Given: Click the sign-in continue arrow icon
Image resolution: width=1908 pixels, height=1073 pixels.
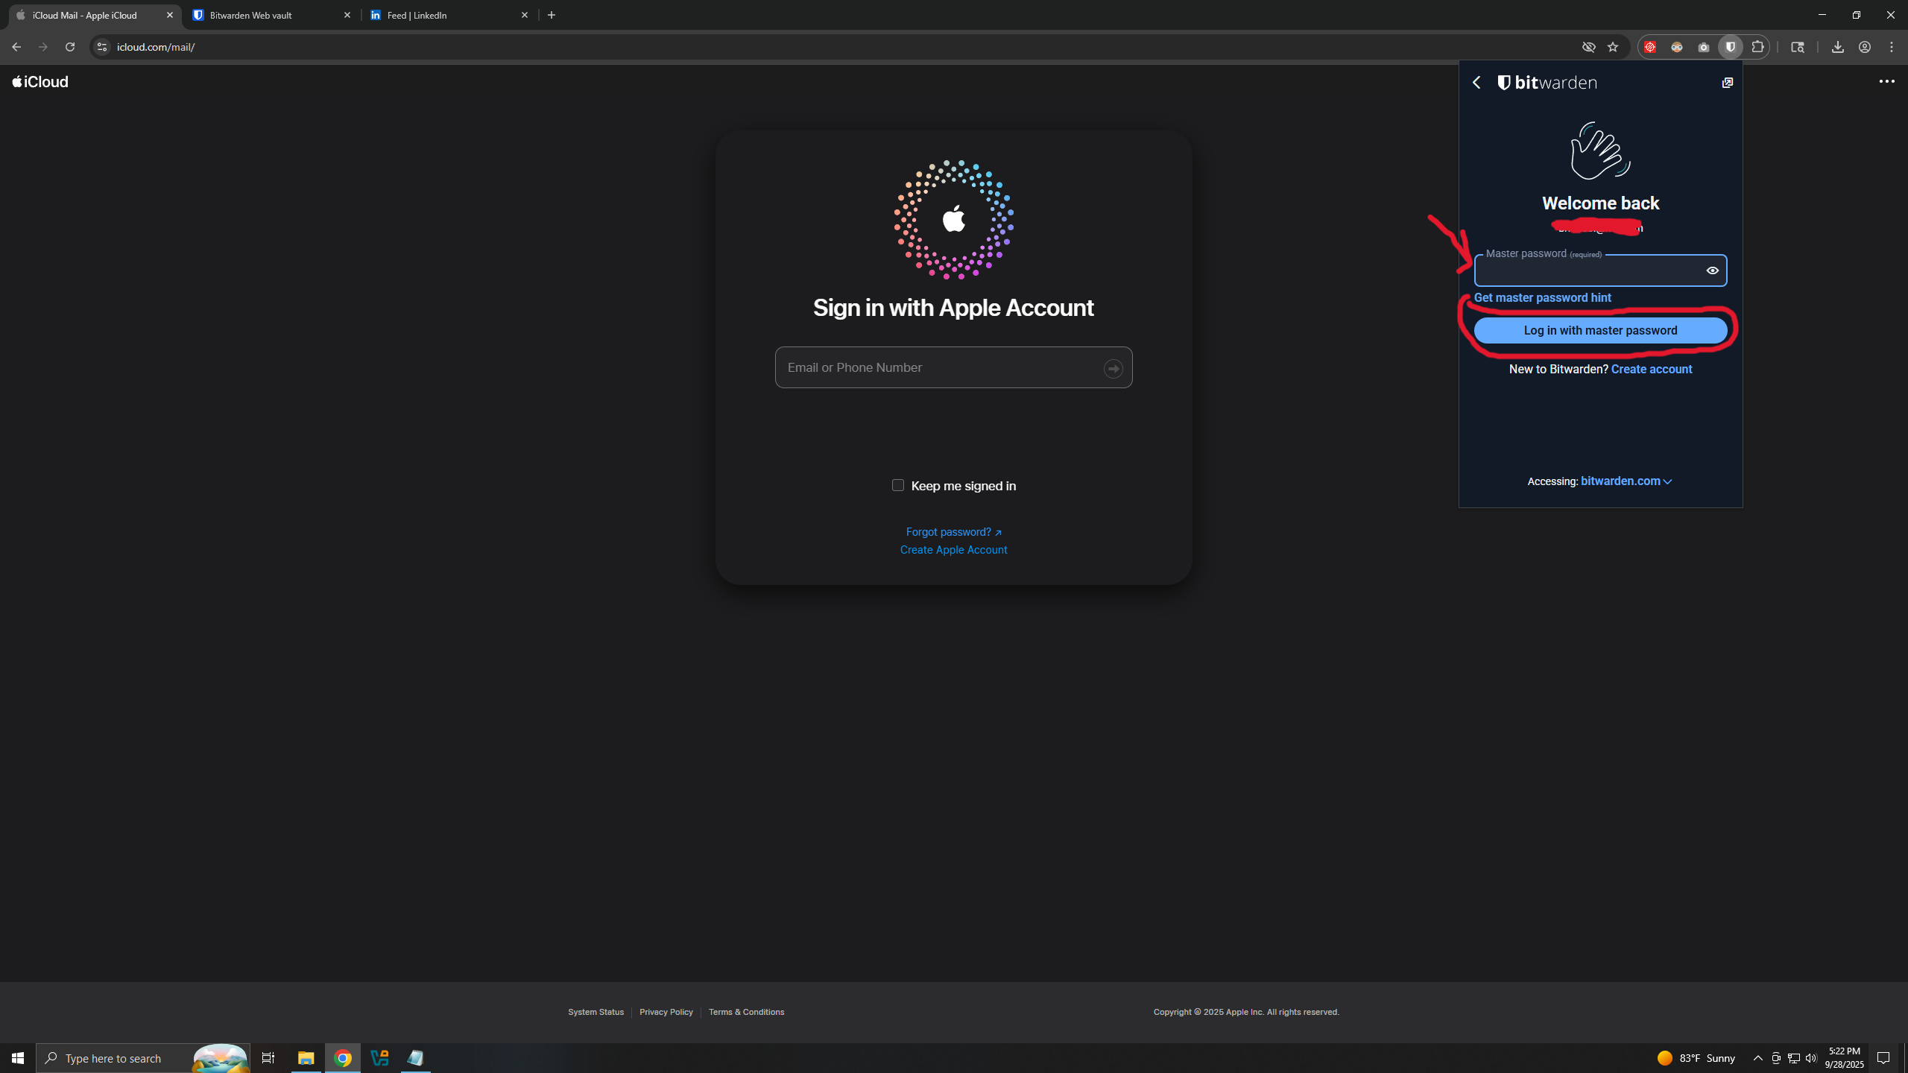Looking at the screenshot, I should tap(1113, 369).
